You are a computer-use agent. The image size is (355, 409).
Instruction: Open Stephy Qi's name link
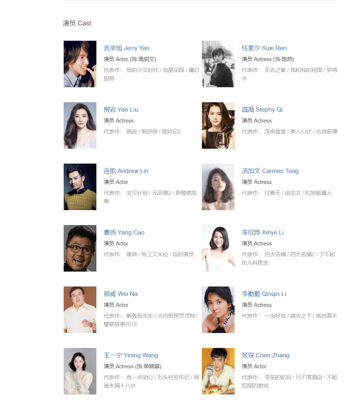pos(262,109)
